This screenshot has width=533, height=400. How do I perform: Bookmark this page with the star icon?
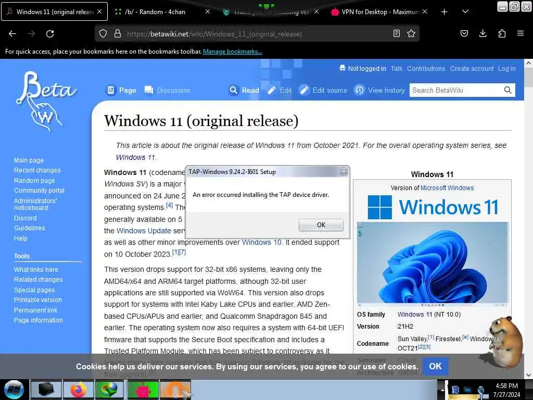click(411, 33)
